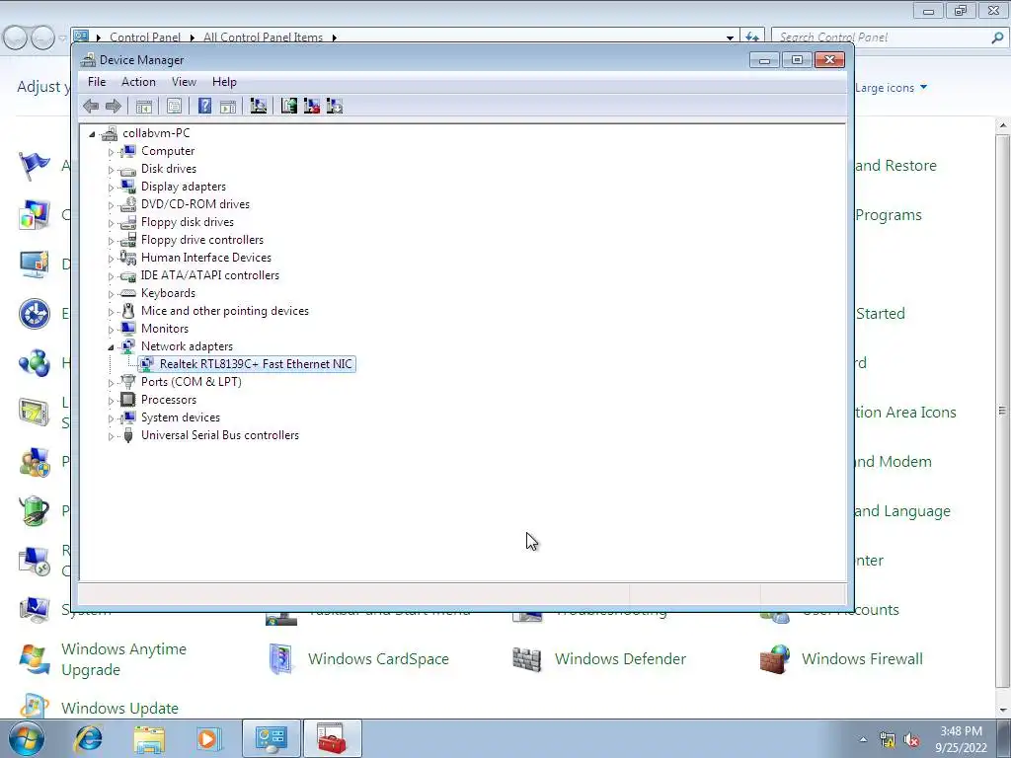Open Windows Media Player from taskbar
This screenshot has height=758, width=1011.
[x=208, y=738]
